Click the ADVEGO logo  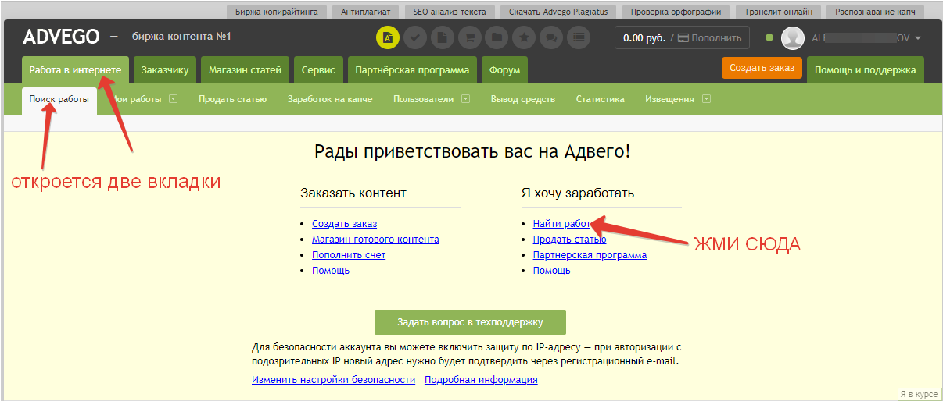pos(61,37)
